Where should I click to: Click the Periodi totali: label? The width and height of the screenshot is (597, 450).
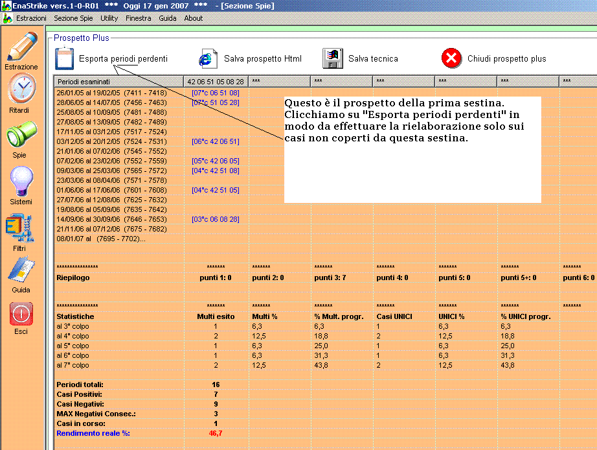click(80, 385)
